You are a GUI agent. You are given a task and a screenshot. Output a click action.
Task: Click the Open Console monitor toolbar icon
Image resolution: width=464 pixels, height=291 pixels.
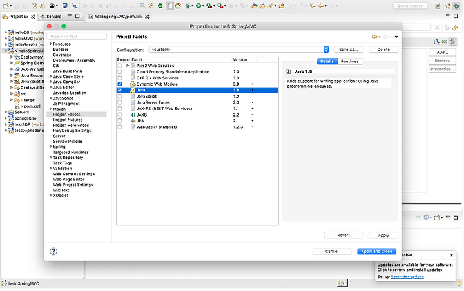(x=65, y=6)
